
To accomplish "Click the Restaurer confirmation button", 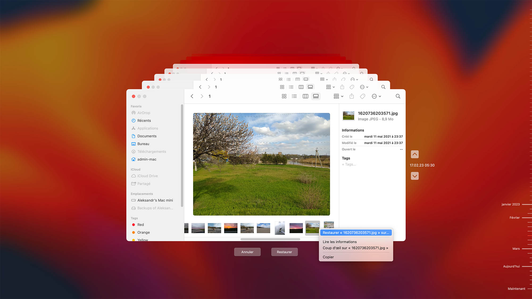I will [284, 252].
